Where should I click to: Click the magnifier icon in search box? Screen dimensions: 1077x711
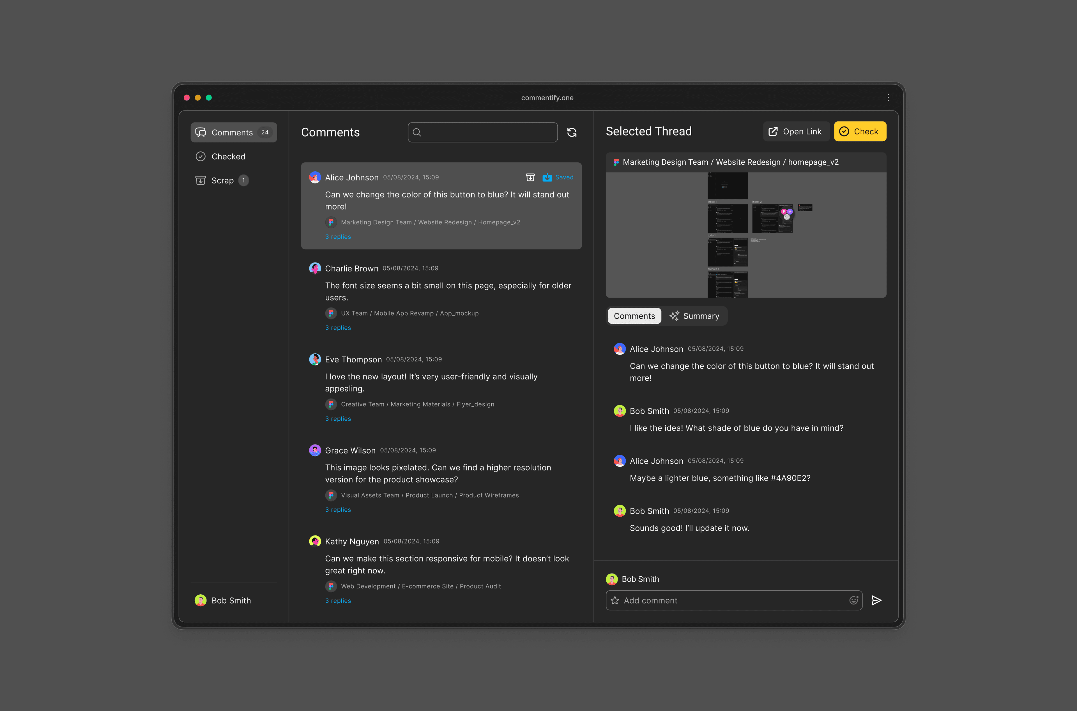[x=417, y=132]
